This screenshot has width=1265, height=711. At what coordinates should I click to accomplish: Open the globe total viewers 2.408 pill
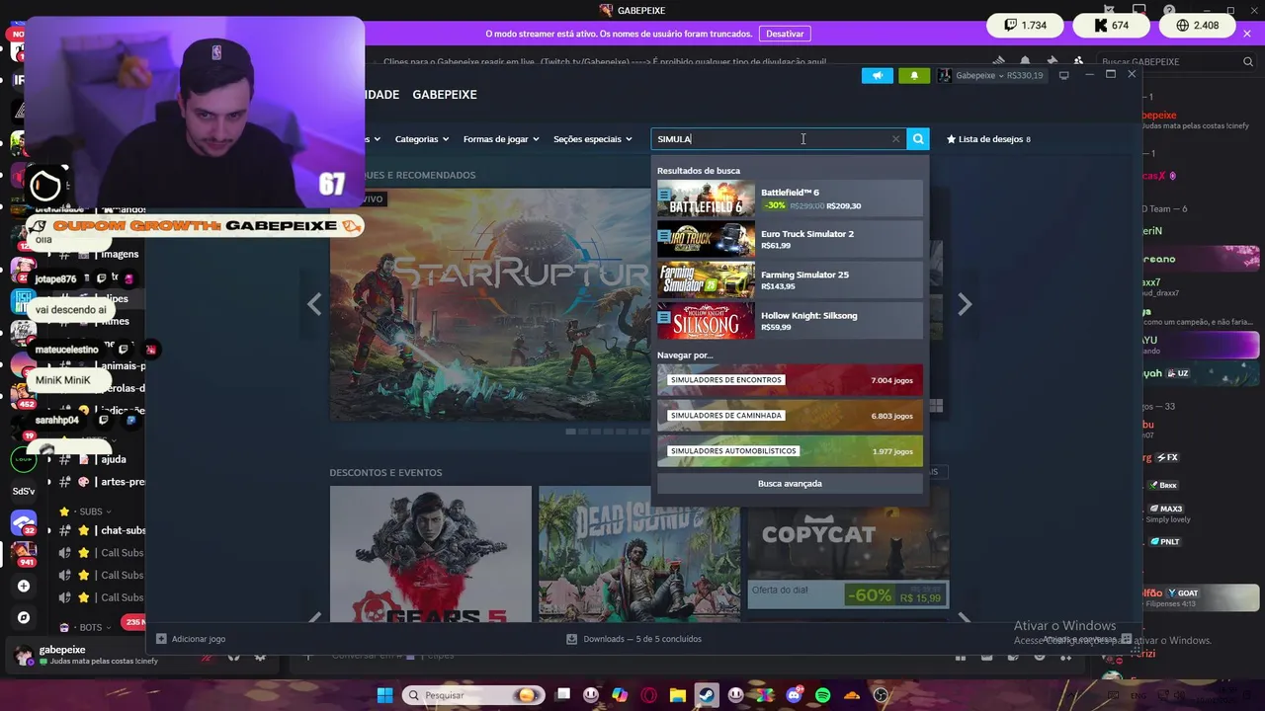click(1197, 26)
